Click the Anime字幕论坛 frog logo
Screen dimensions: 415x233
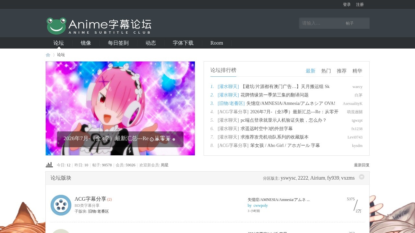[99, 26]
